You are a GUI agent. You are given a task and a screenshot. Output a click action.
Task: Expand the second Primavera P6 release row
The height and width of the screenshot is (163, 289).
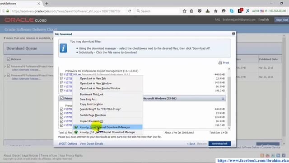[x=5, y=76]
